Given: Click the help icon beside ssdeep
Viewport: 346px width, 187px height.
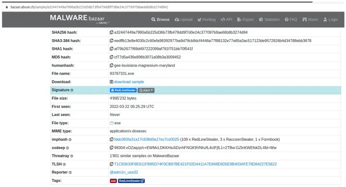Looking at the screenshot, I should point(67,148).
